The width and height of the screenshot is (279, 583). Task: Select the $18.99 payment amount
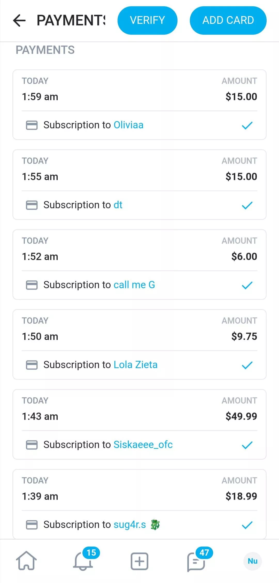tap(241, 496)
